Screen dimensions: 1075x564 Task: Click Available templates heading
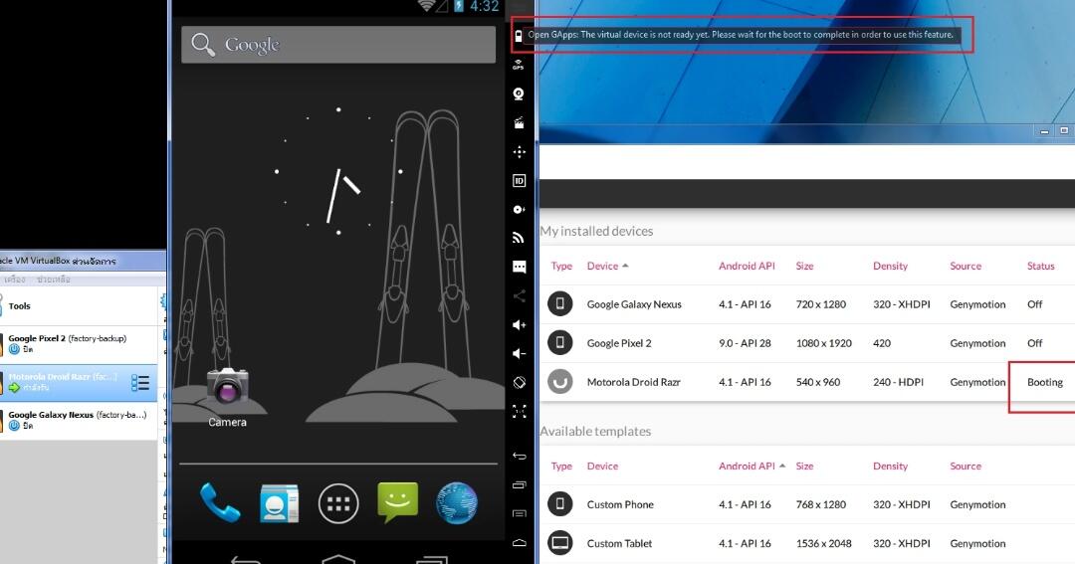tap(595, 431)
